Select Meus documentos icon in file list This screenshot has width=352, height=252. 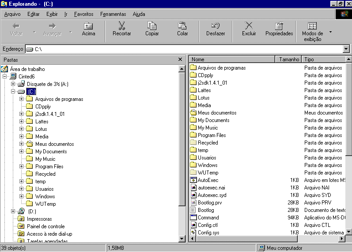point(193,112)
